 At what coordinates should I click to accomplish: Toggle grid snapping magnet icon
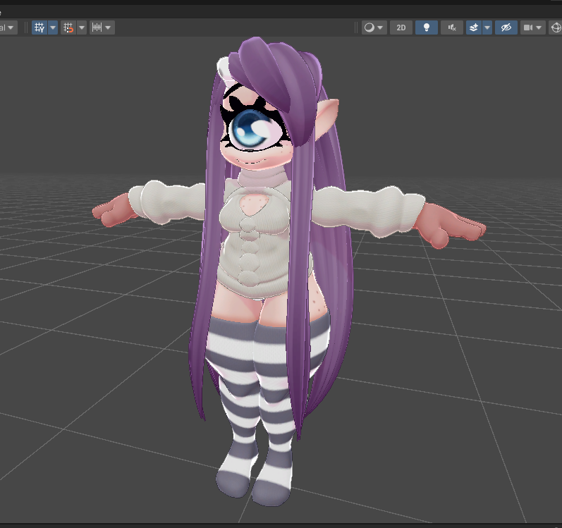pos(68,27)
